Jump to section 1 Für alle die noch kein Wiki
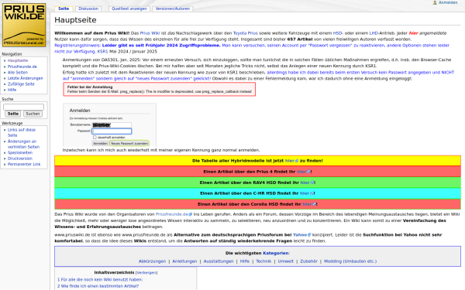This screenshot has height=290, width=465. pyautogui.click(x=100, y=280)
